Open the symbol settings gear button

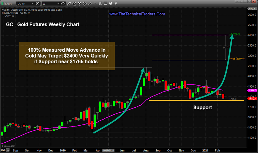38,4
